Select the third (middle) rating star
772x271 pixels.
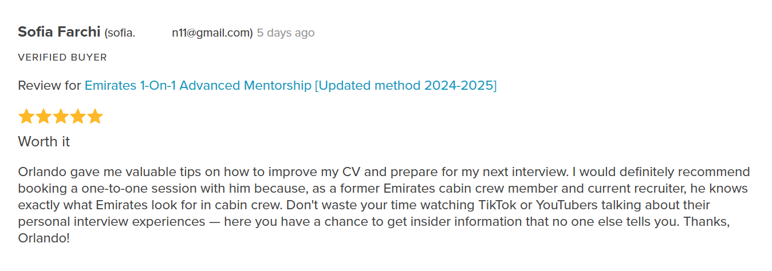tap(61, 117)
